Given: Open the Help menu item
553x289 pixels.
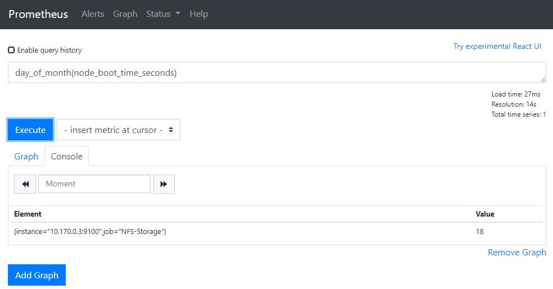Looking at the screenshot, I should [198, 14].
